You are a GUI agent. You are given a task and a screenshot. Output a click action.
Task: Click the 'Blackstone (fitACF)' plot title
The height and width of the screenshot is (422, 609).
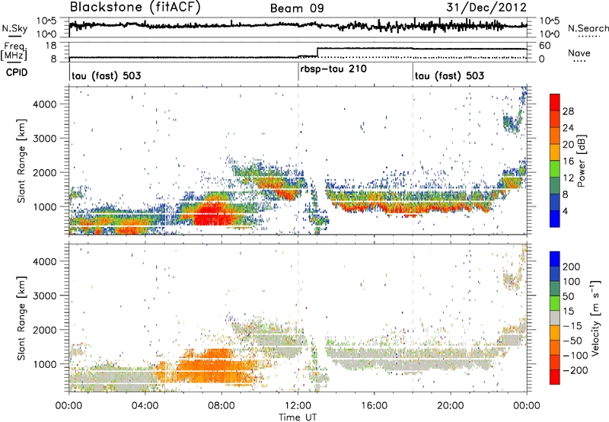[135, 8]
